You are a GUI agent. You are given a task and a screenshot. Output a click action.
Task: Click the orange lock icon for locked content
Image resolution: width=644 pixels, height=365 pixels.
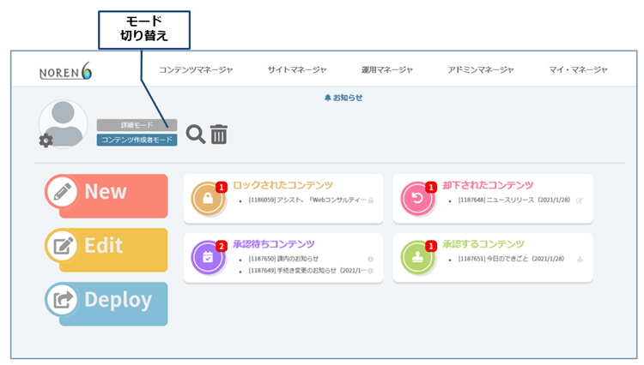(x=208, y=199)
